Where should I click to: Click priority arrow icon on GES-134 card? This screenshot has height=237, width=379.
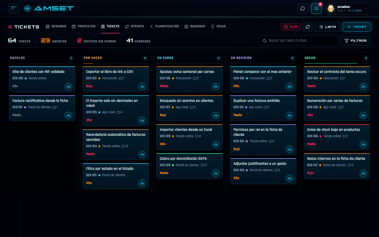click(363, 86)
